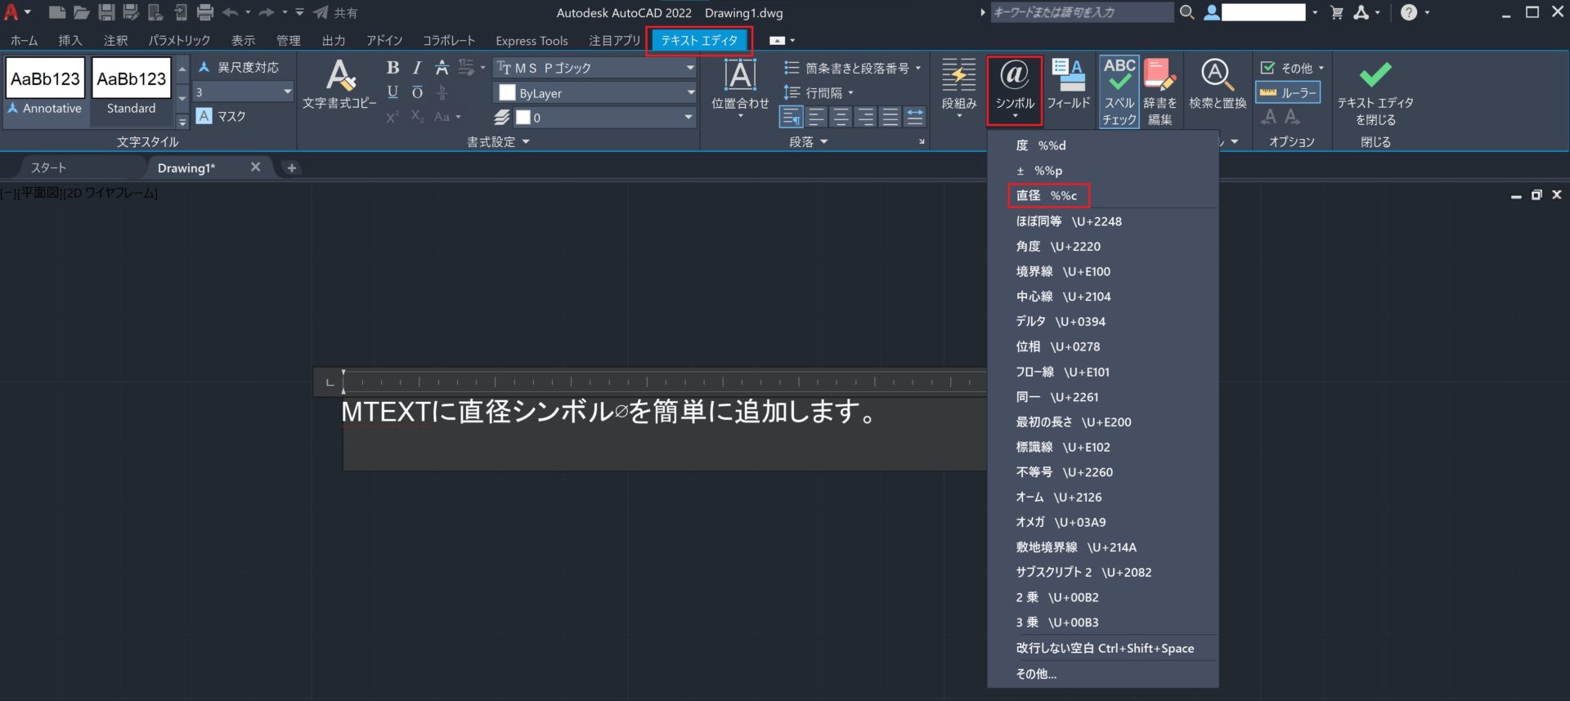Image resolution: width=1570 pixels, height=701 pixels.
Task: Open 辞書を編集 edit dictionaries
Action: (1160, 92)
